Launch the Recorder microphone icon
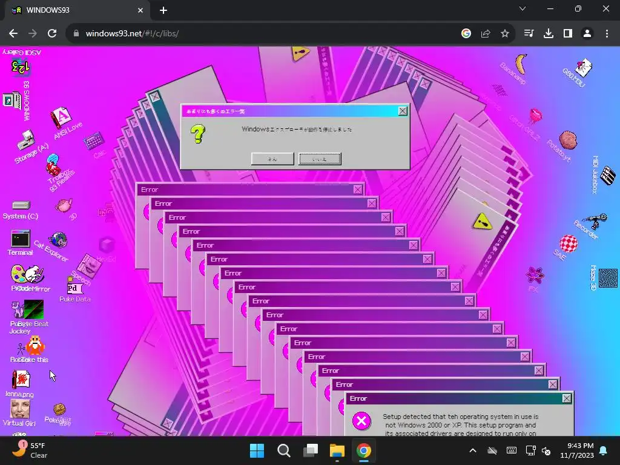Screen dimensions: 620x465 (x=597, y=220)
